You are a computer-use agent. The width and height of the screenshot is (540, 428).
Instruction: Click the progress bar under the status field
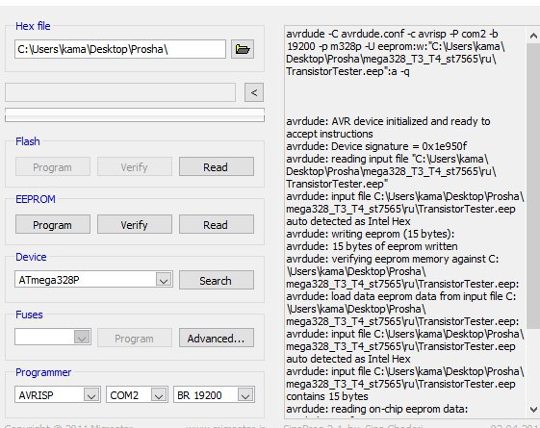pyautogui.click(x=135, y=114)
